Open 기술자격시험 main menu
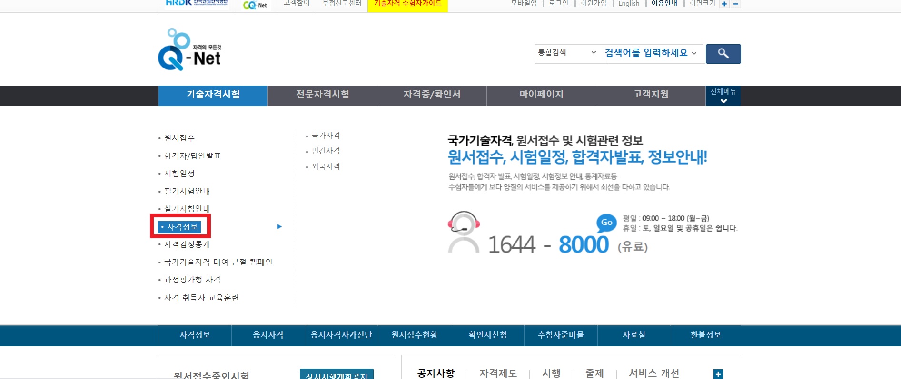The height and width of the screenshot is (379, 901). (x=213, y=96)
